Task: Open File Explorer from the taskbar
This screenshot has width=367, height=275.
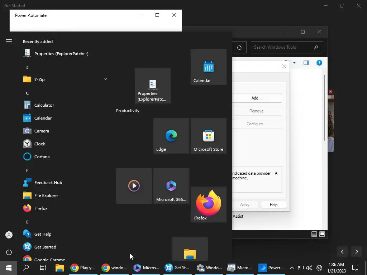Action: coord(60,268)
